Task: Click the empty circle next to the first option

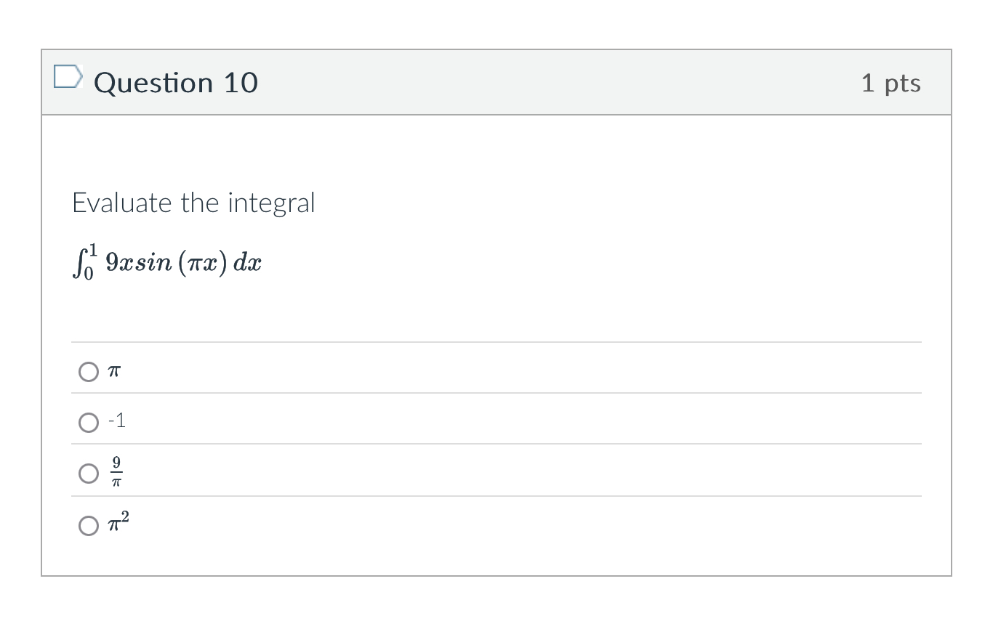Action: pyautogui.click(x=88, y=371)
